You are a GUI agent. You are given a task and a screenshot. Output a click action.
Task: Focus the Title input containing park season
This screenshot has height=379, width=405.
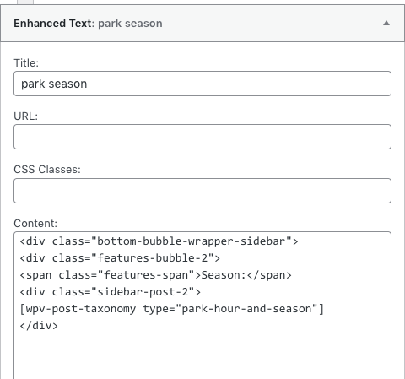point(202,84)
